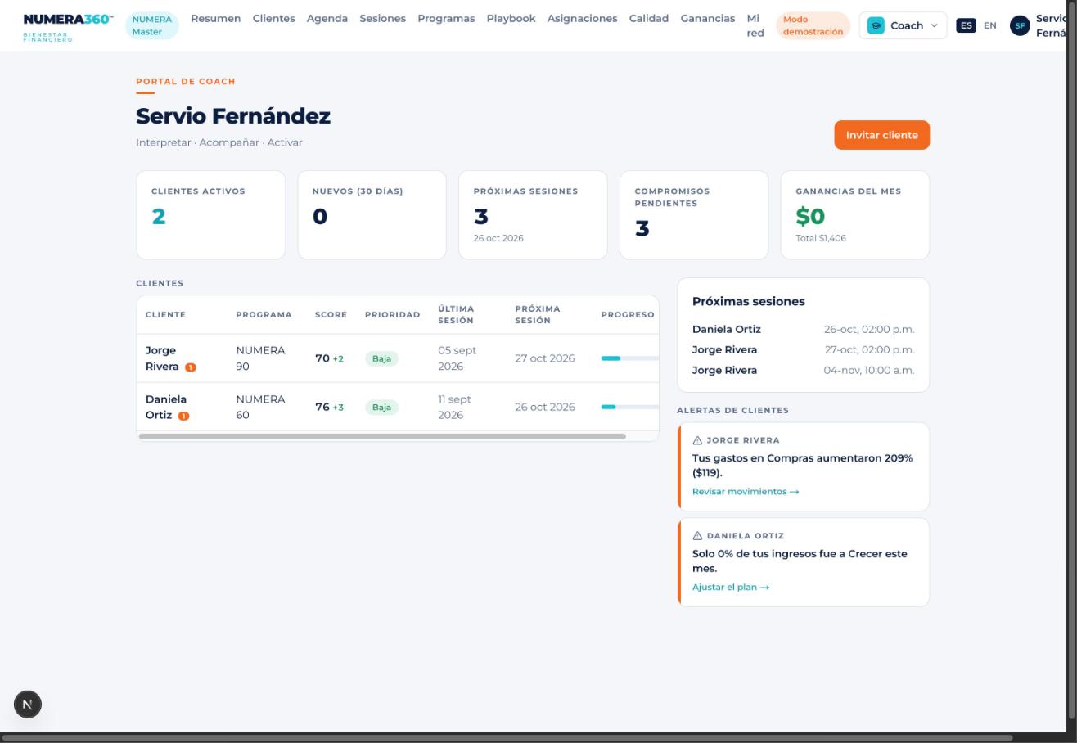The width and height of the screenshot is (1077, 743).
Task: Open the Agenda page
Action: (x=327, y=18)
